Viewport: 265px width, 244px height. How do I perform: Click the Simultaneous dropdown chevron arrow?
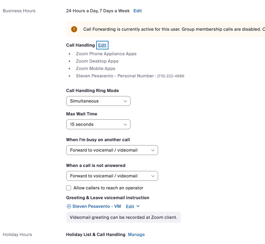125,101
